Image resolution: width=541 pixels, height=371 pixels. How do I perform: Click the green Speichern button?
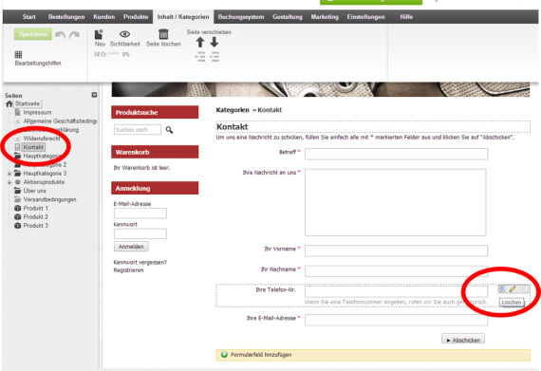tap(33, 34)
